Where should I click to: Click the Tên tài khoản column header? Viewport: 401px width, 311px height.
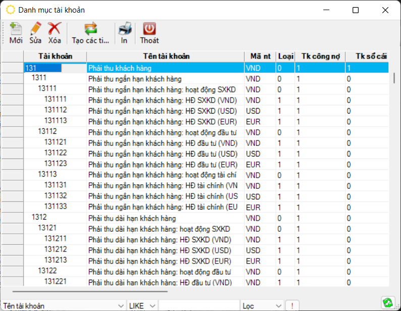[165, 56]
